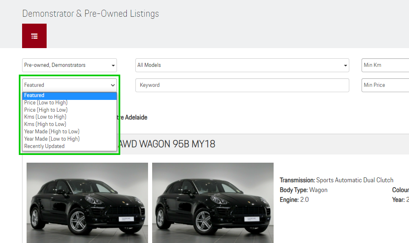Viewport: 409px width, 243px height.
Task: Choose Kms (Low to High) sort option
Action: pos(45,117)
